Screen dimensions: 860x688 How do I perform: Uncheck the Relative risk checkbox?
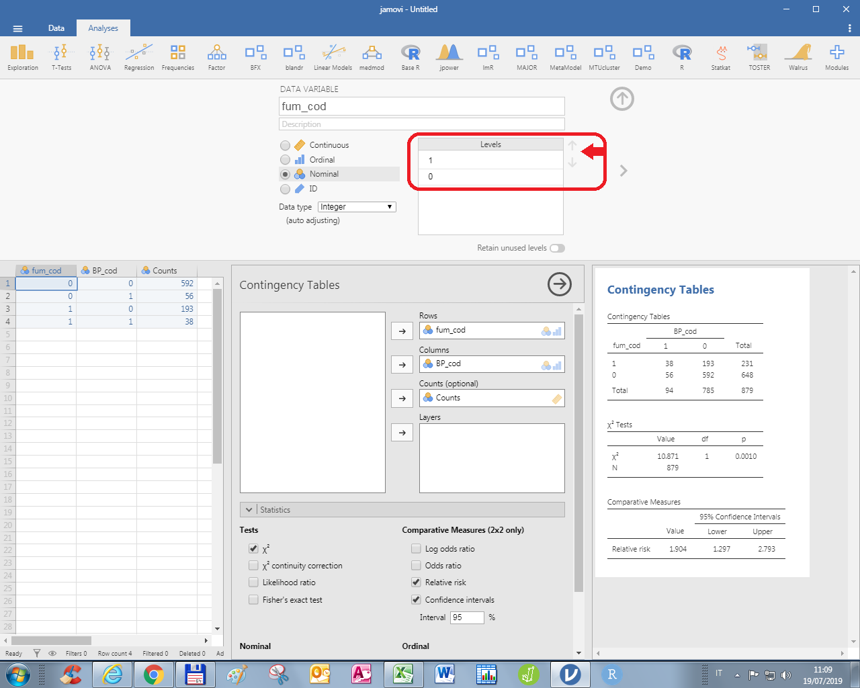click(417, 583)
